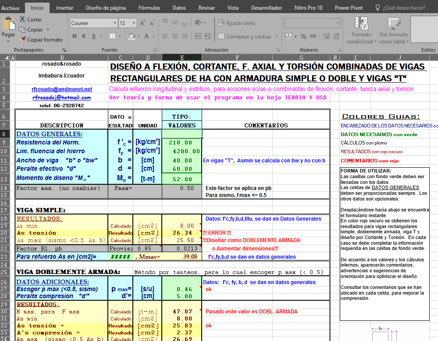
Task: Center text horizontally
Action: coord(175,36)
